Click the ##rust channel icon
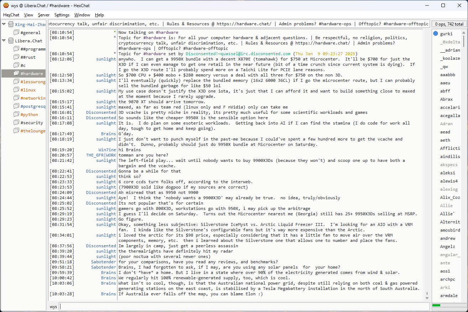Image resolution: width=468 pixels, height=312 pixels. (x=16, y=57)
